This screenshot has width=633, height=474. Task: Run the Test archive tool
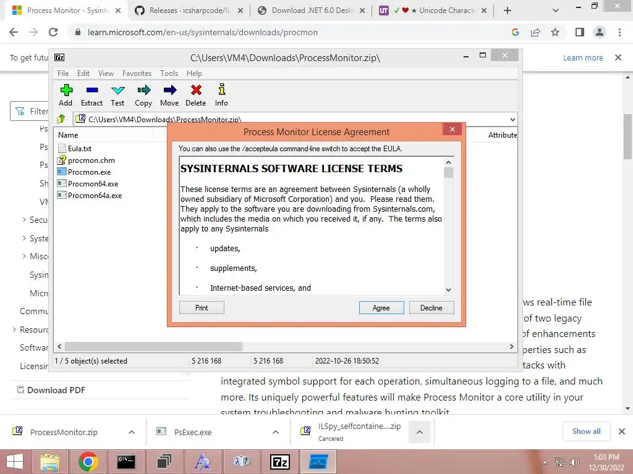(x=117, y=96)
